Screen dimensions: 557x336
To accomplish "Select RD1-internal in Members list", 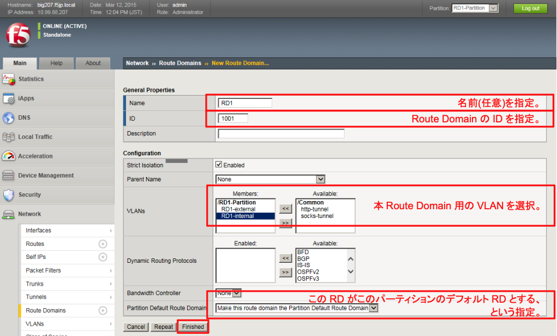I will [245, 216].
